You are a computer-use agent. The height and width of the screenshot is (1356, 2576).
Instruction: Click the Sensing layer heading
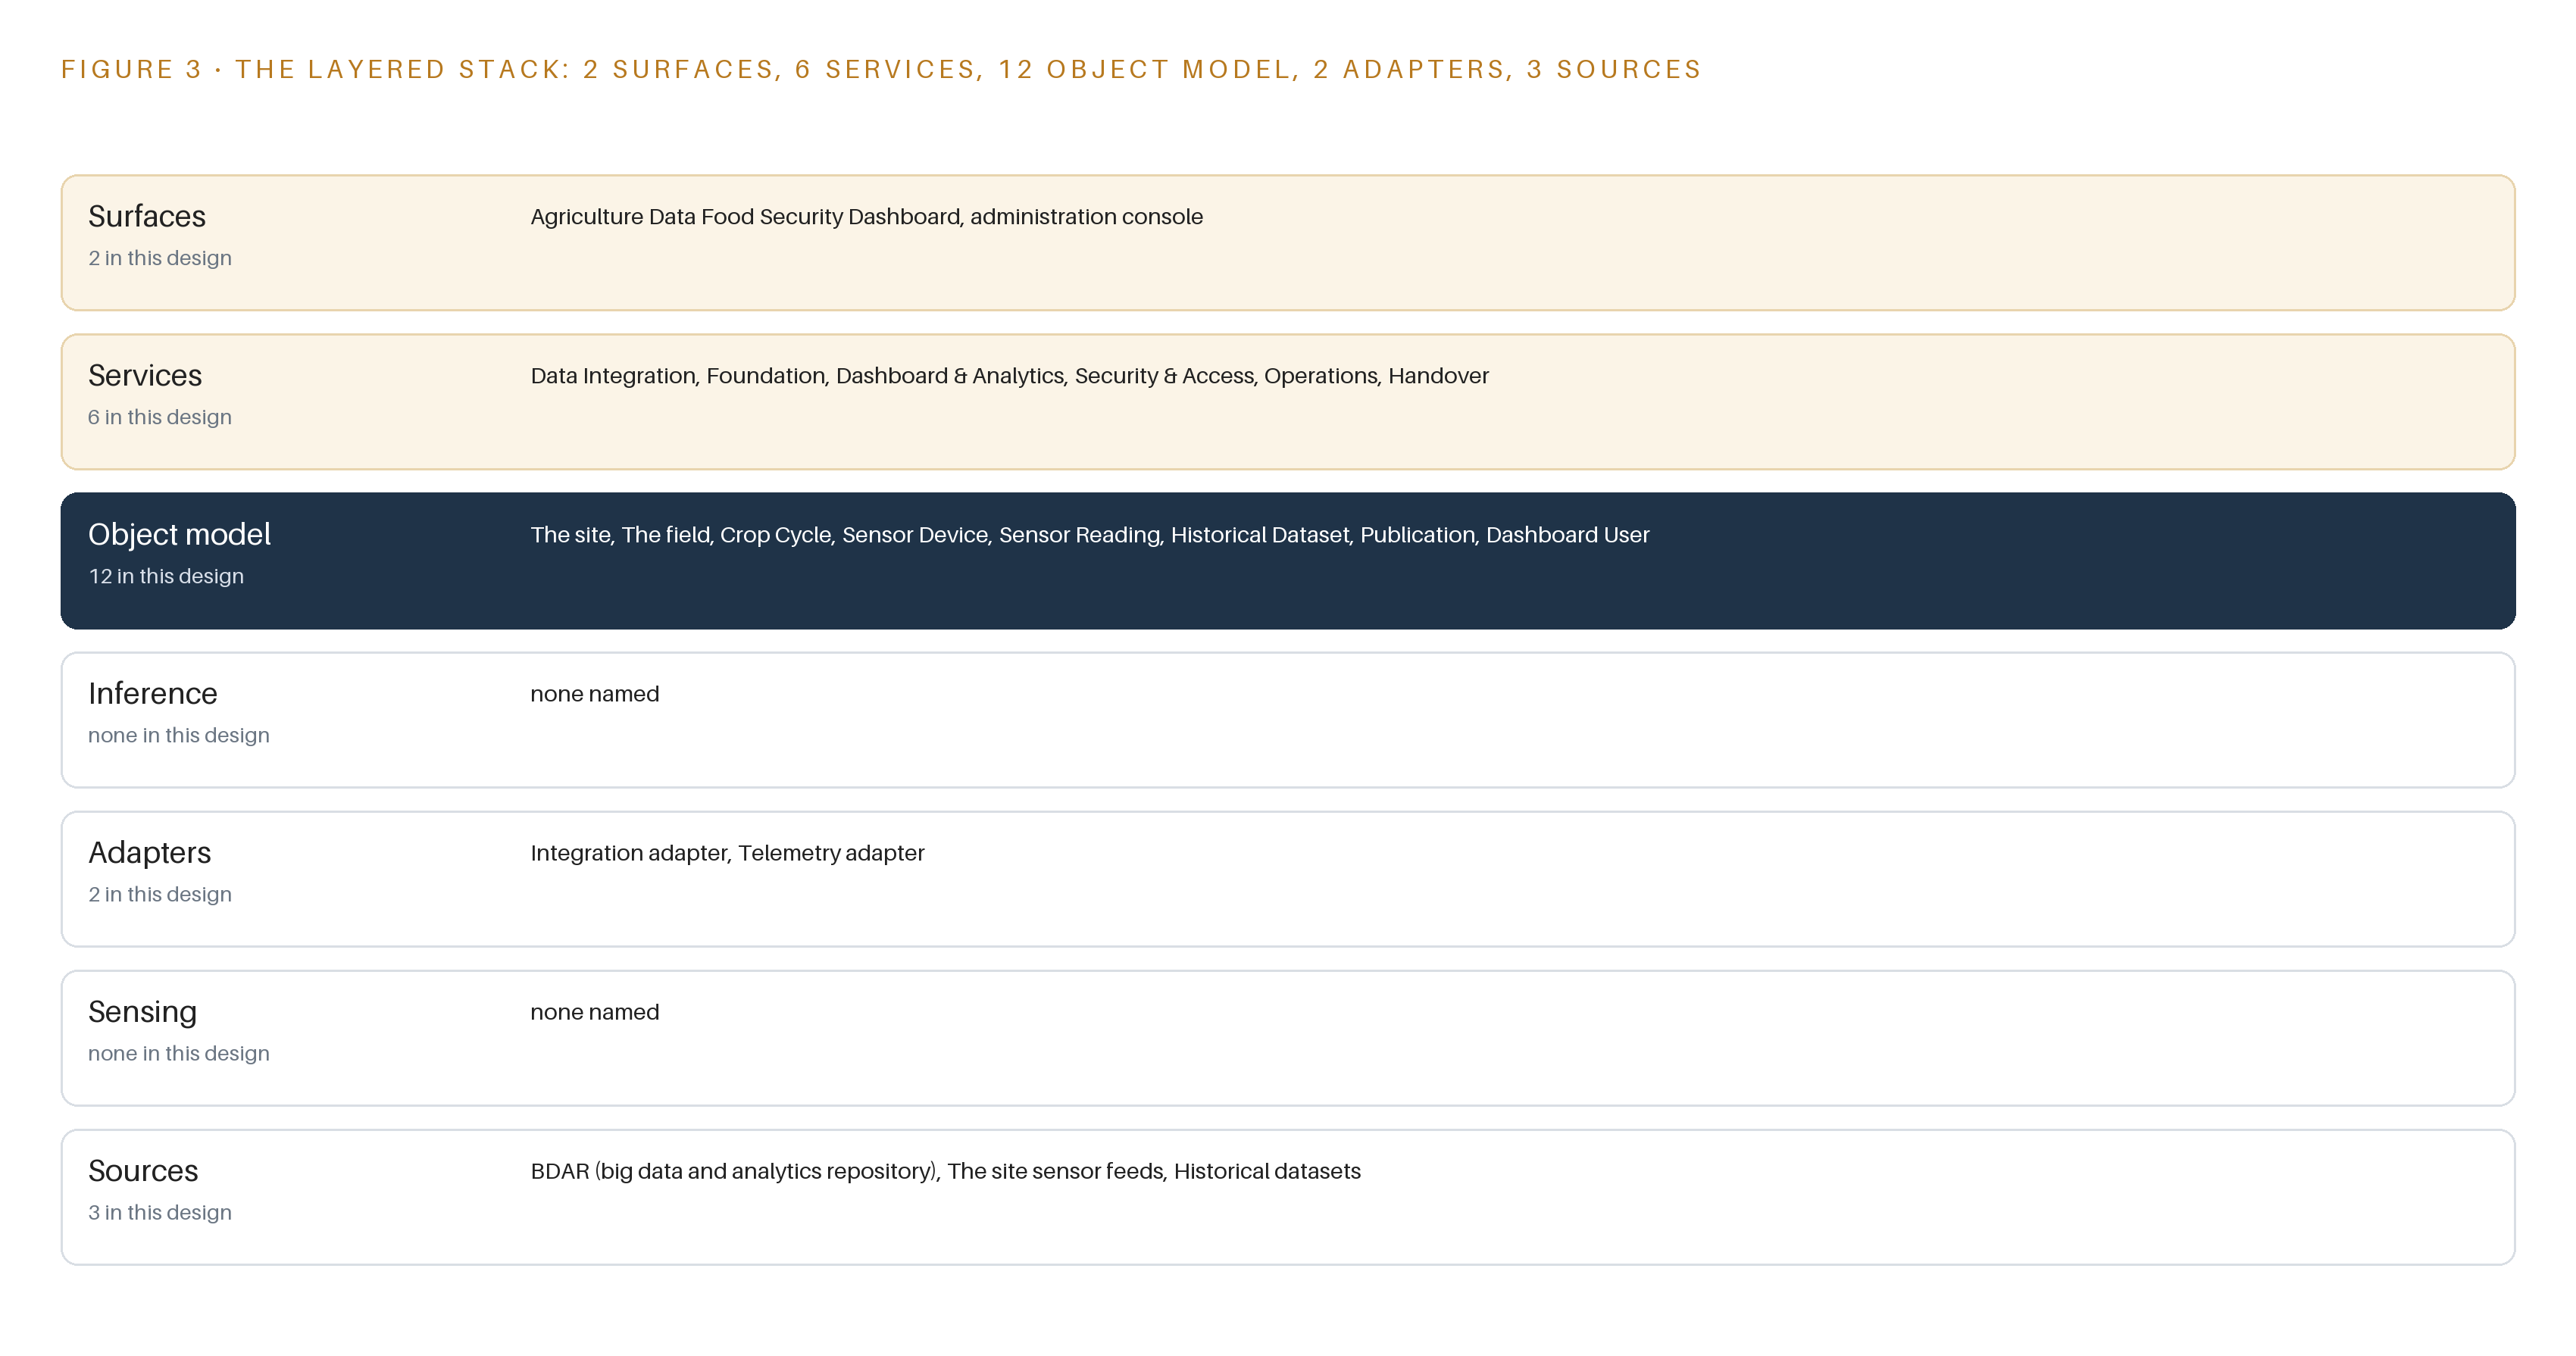142,1011
